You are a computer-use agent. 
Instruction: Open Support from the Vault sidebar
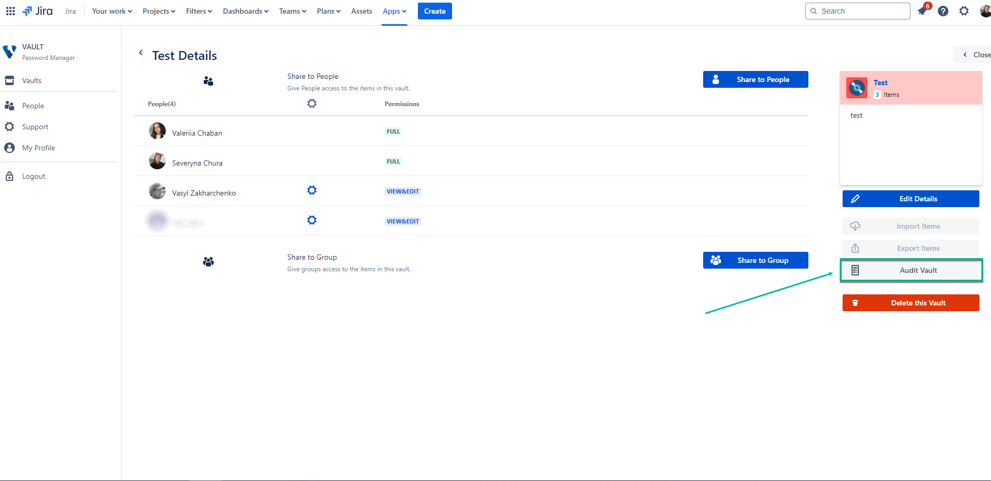pos(35,126)
